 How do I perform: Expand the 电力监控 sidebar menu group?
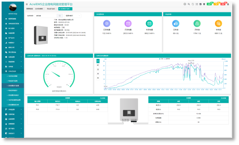[13, 28]
